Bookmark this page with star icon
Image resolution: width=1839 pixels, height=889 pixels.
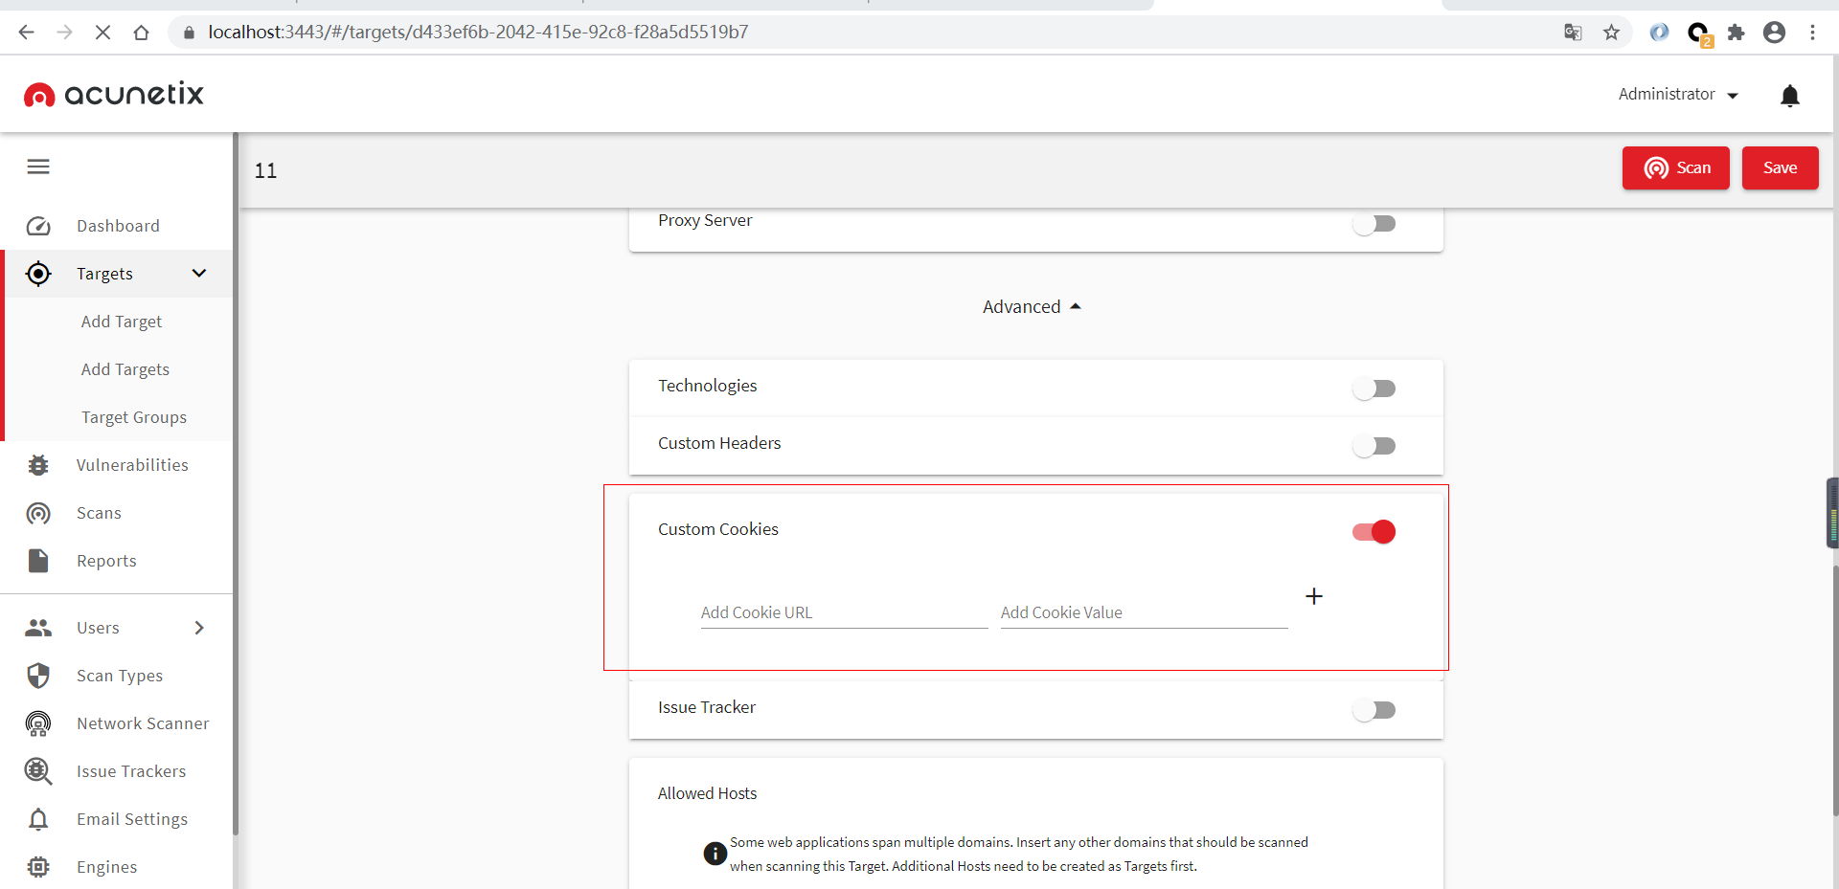pos(1611,33)
